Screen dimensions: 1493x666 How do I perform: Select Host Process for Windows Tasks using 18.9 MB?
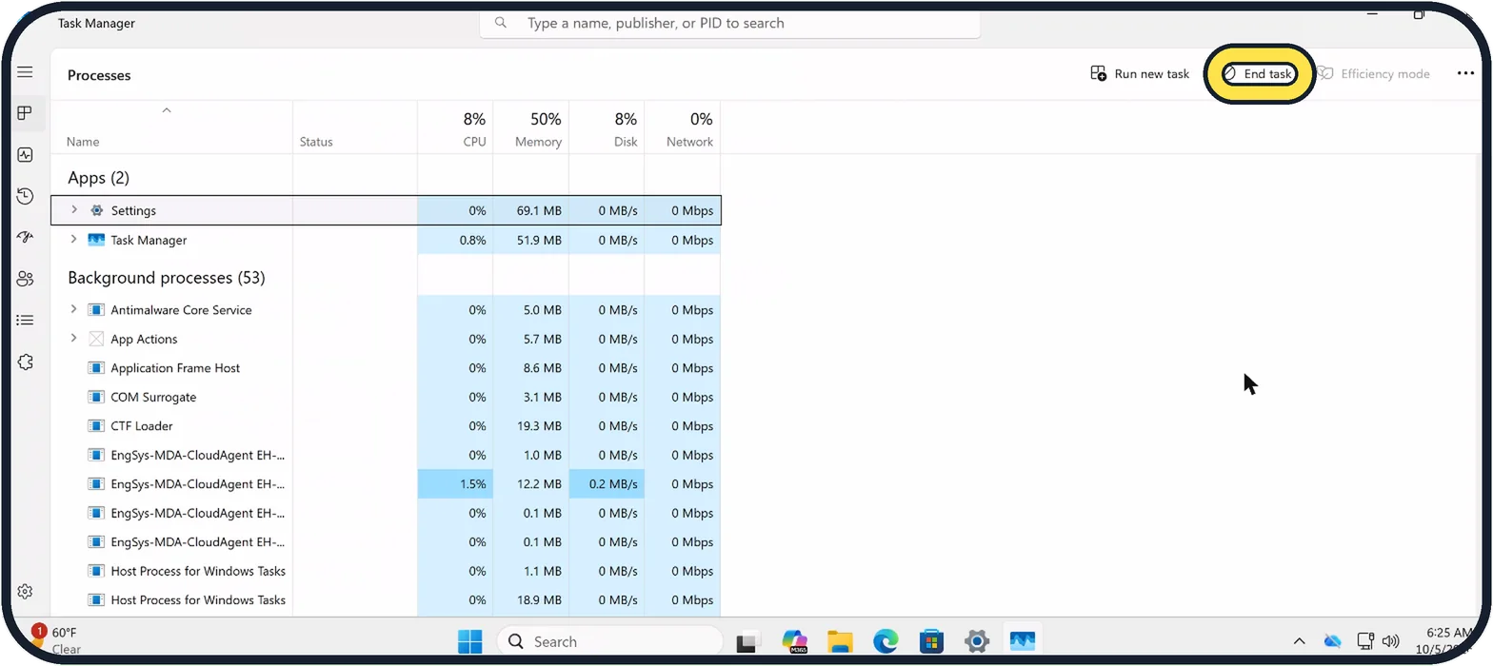[x=386, y=600]
